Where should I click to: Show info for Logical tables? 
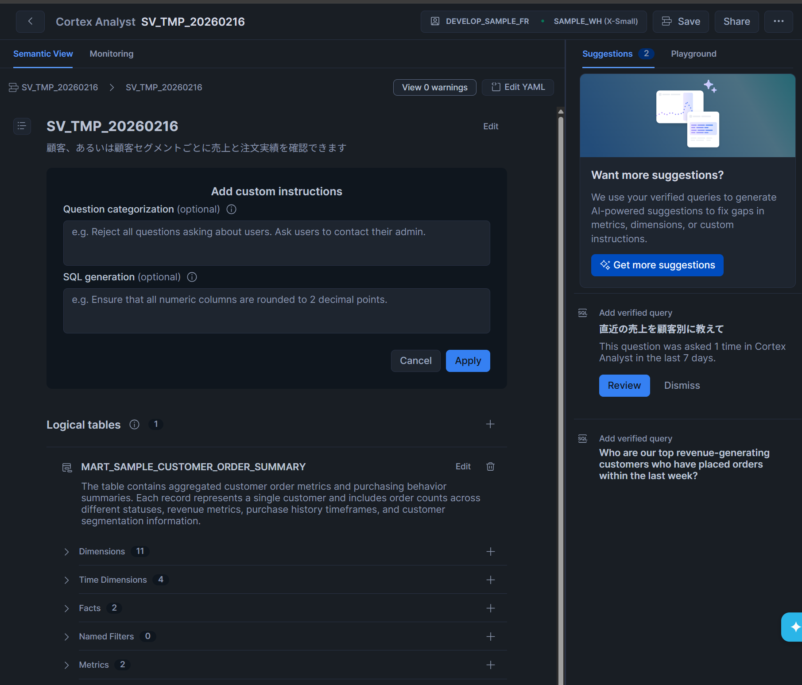[x=134, y=425]
